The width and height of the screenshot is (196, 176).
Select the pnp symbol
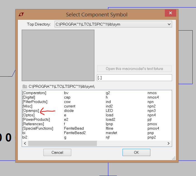coord(151,133)
